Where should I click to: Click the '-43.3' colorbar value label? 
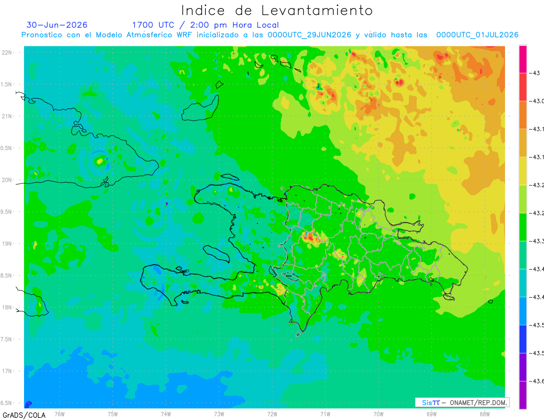(536, 241)
